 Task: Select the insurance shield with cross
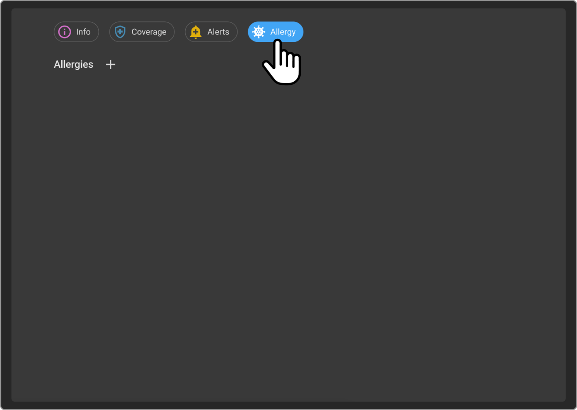120,32
